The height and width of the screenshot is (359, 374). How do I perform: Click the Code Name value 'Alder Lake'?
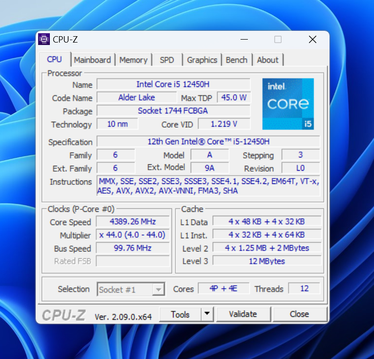click(137, 97)
